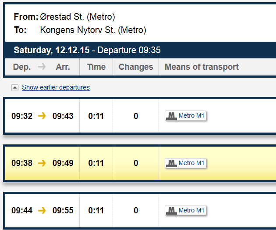Expand earlier departures with the up-arrow button
Image resolution: width=276 pixels, height=230 pixels.
tap(15, 87)
